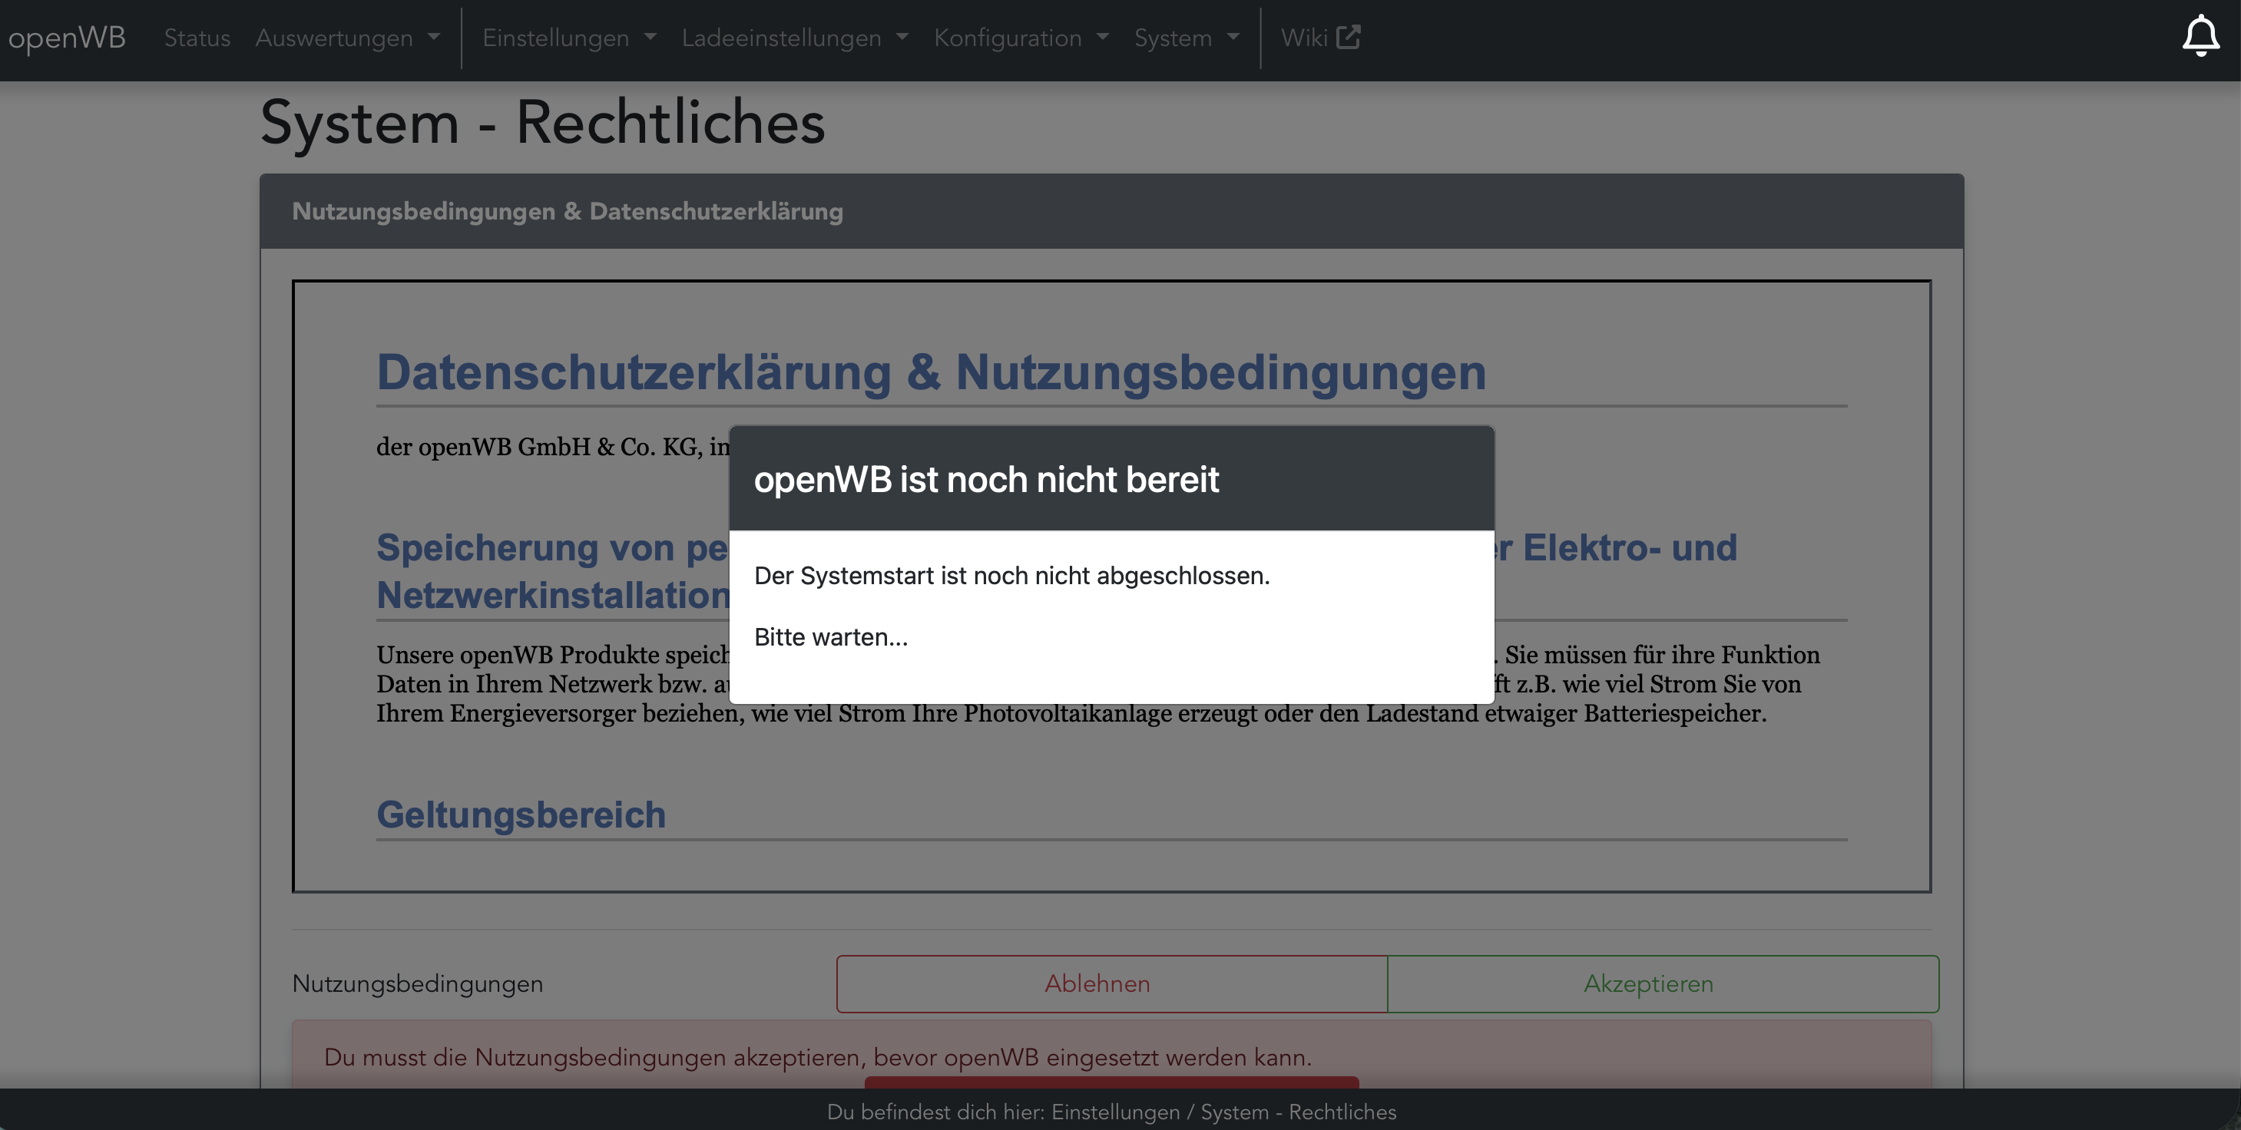The height and width of the screenshot is (1130, 2241).
Task: Click the Bitte warten message text
Action: [830, 636]
